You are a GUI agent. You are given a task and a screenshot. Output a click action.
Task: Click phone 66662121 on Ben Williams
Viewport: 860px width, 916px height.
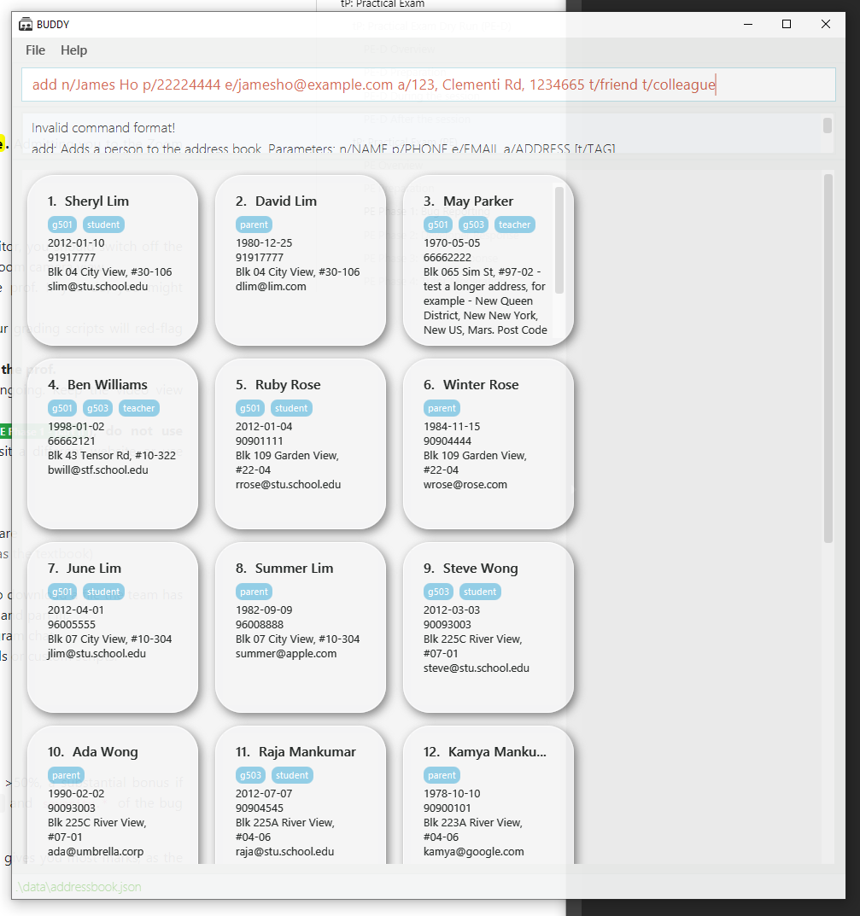71,440
